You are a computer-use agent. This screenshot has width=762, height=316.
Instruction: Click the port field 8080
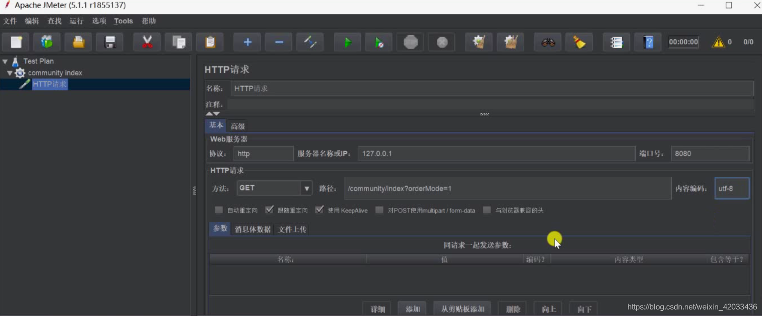(x=710, y=154)
